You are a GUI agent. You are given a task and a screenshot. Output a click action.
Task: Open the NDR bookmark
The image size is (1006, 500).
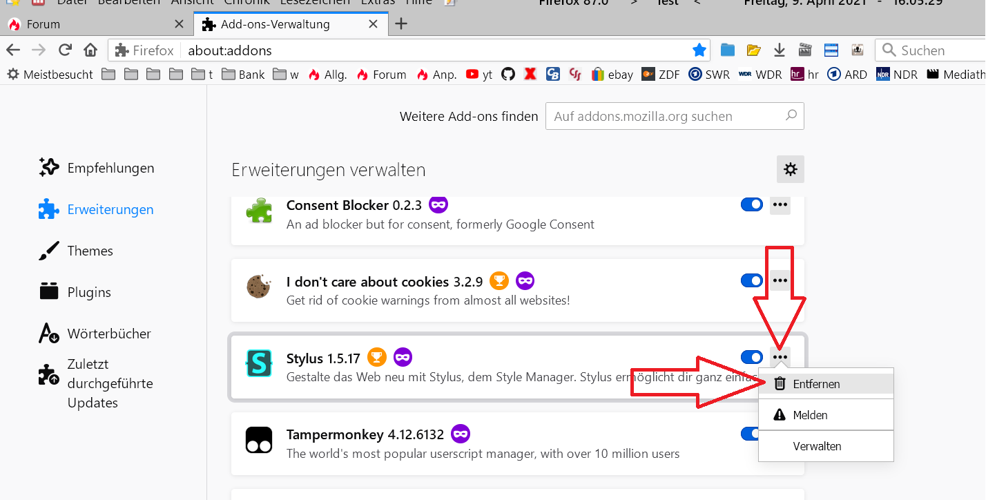point(896,74)
